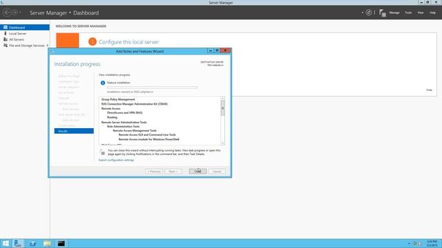442x248 pixels.
Task: Click the Server Manager taskbar icon
Action: coord(18,243)
